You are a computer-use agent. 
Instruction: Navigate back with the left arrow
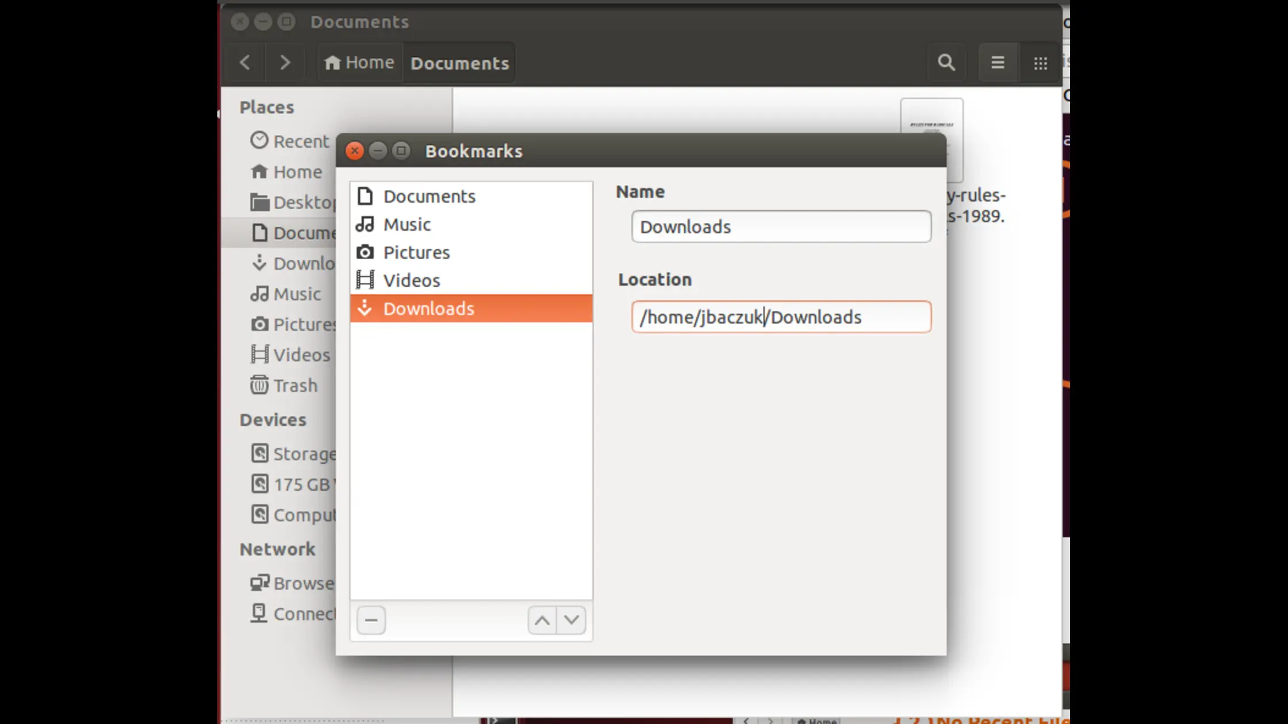pyautogui.click(x=244, y=62)
